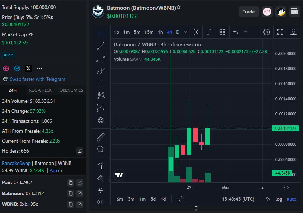Image resolution: width=303 pixels, height=213 pixels.
Task: Set chart range to 6m
Action: click(x=120, y=199)
